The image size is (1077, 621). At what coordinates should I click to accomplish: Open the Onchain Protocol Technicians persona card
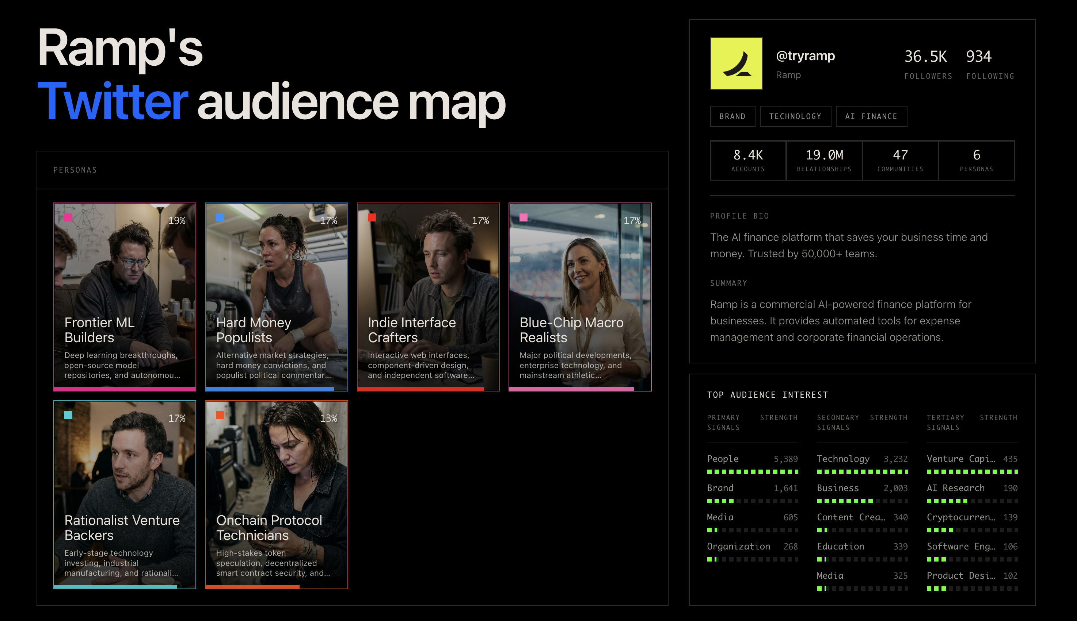276,495
